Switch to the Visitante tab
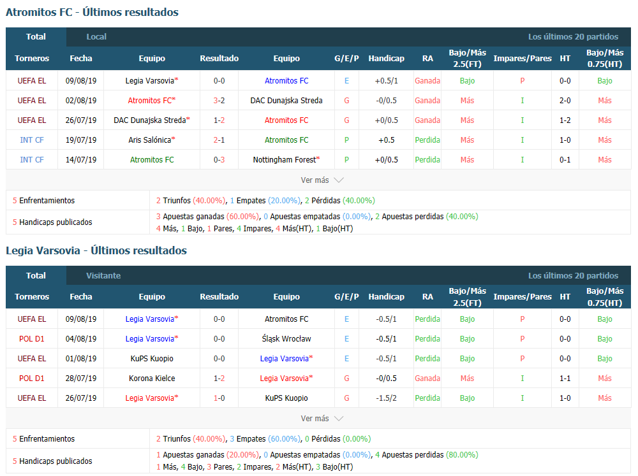638x476 pixels. coord(103,276)
